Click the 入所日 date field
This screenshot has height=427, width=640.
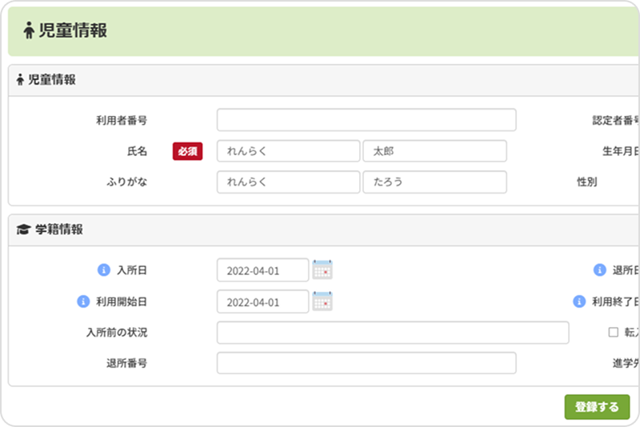click(x=262, y=270)
